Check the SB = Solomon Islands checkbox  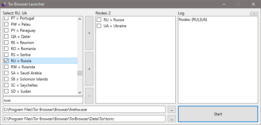[6, 79]
